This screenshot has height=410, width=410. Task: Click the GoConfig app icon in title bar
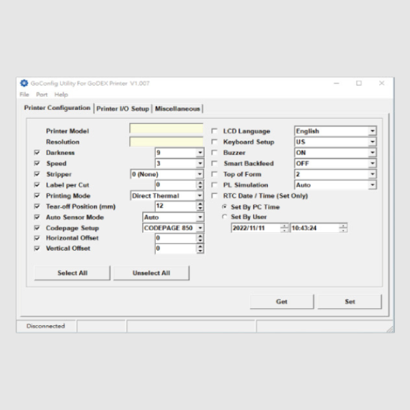(x=24, y=83)
